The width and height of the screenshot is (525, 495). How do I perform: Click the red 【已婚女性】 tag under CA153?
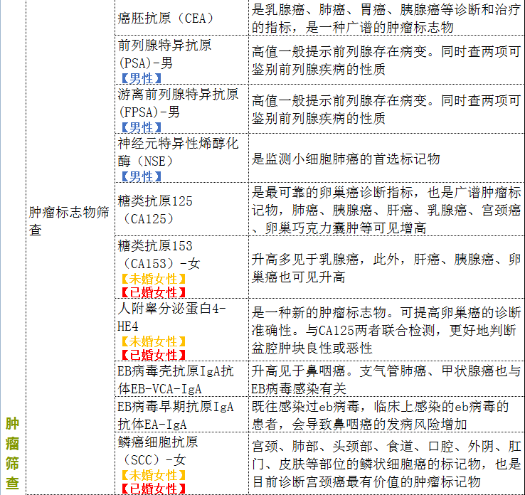tap(153, 292)
